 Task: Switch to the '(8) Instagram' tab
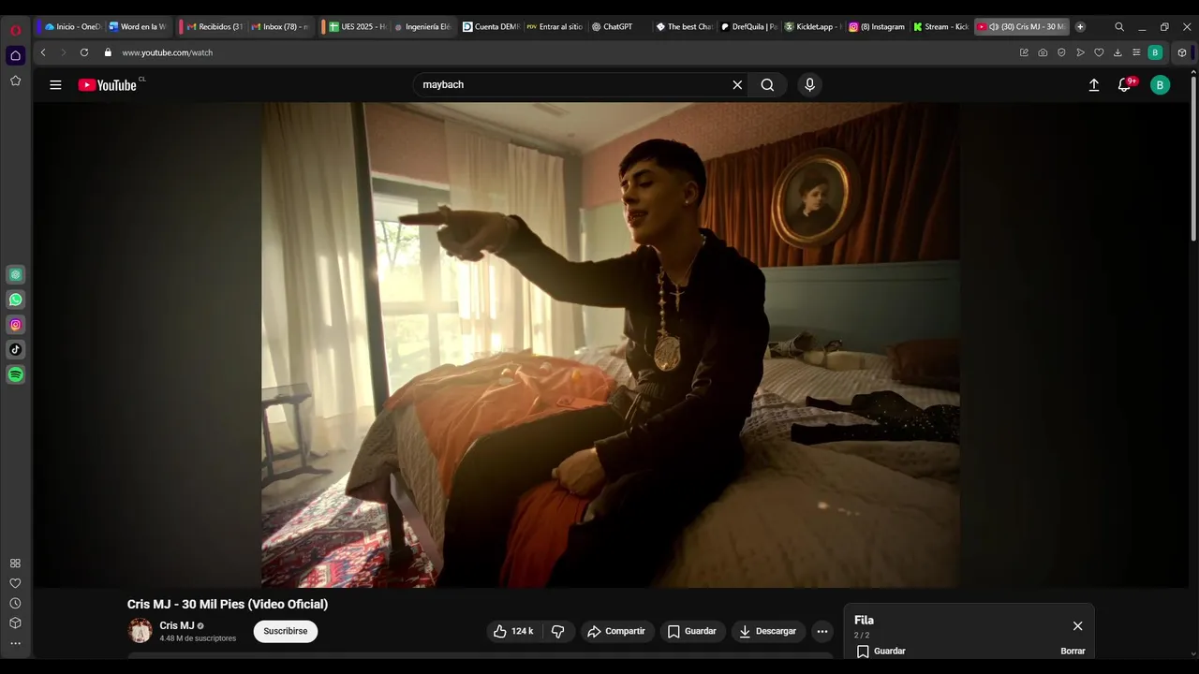[x=878, y=27]
